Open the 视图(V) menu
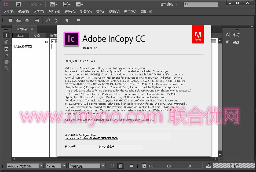The width and height of the screenshot is (256, 172). click(114, 12)
